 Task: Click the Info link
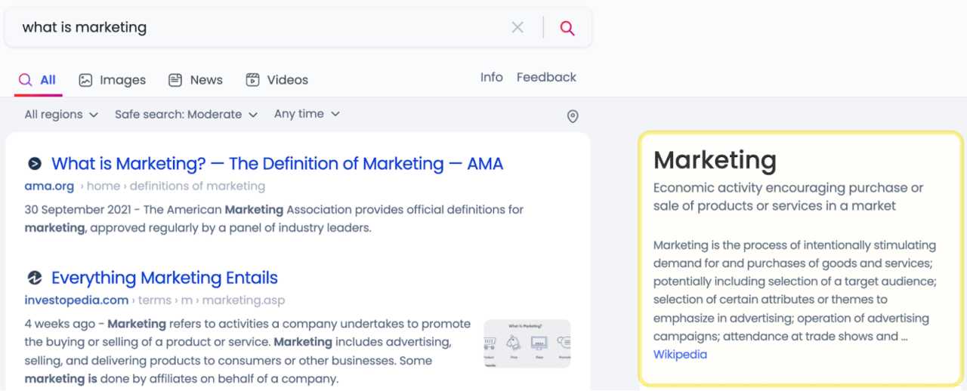(x=491, y=77)
